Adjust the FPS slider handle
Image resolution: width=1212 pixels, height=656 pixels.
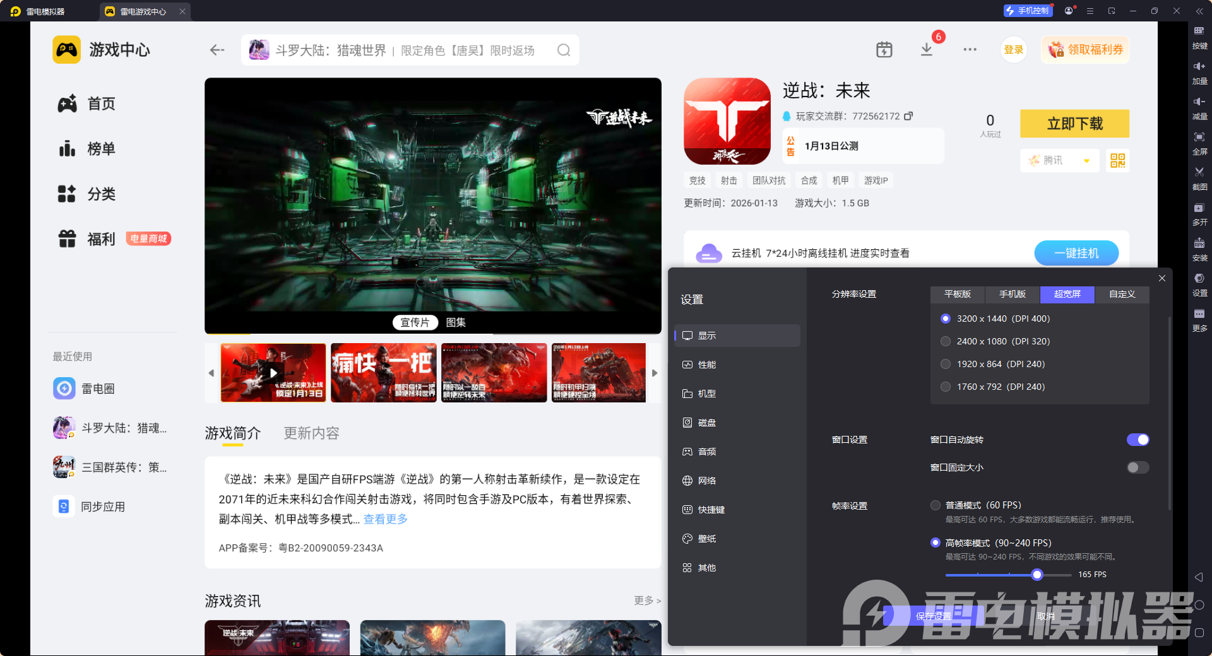point(1037,575)
